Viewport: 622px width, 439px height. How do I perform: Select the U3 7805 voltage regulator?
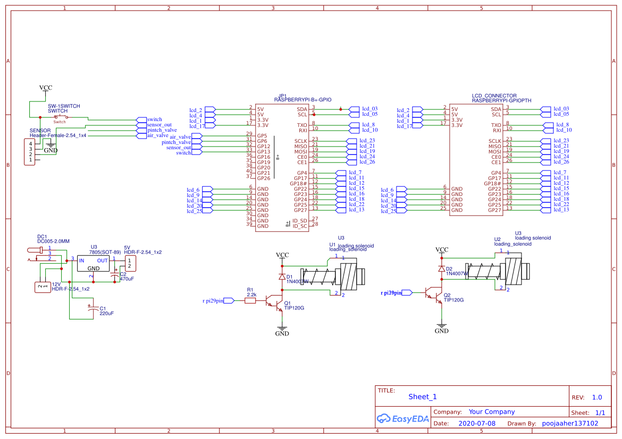[93, 263]
